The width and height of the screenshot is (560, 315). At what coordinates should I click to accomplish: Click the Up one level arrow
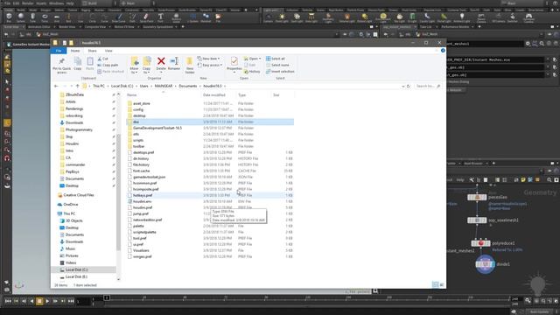click(78, 86)
